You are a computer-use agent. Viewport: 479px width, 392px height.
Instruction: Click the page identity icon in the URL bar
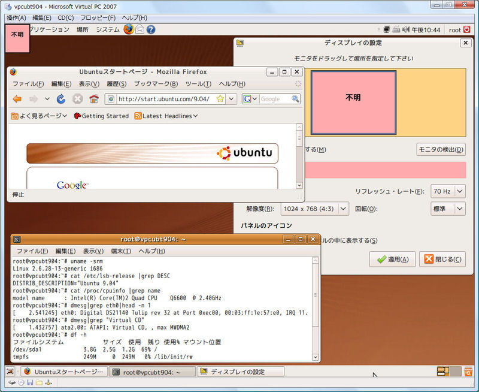(x=111, y=99)
